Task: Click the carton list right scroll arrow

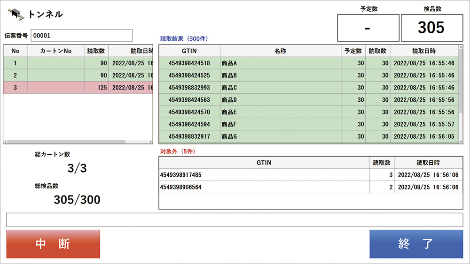Action: [151, 142]
